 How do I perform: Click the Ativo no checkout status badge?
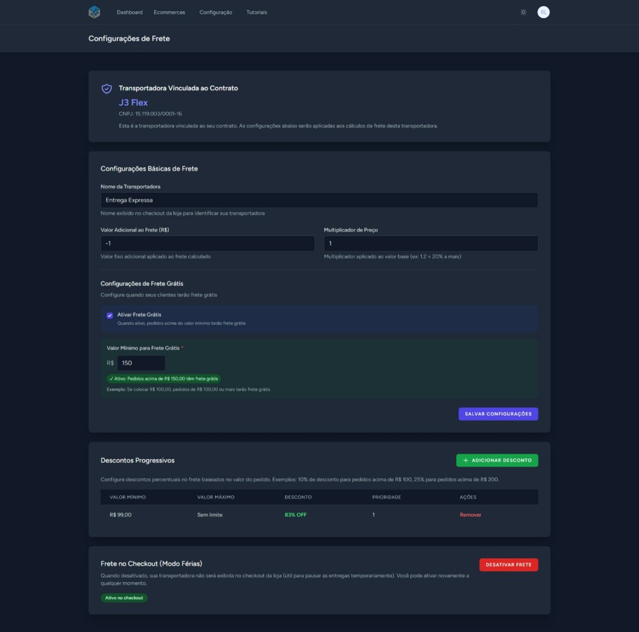click(x=124, y=597)
